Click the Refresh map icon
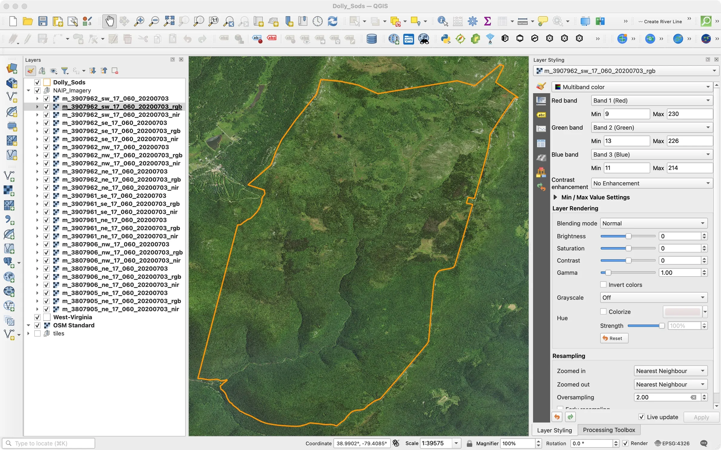 coord(332,21)
